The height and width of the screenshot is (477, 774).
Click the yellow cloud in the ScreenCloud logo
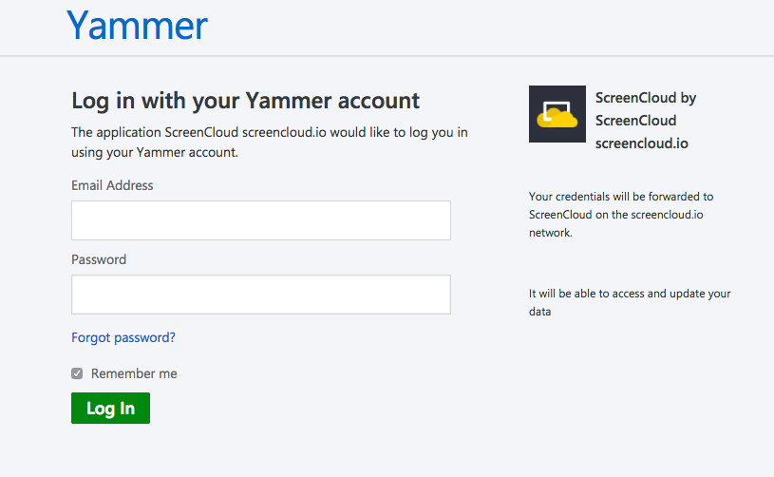coord(557,119)
